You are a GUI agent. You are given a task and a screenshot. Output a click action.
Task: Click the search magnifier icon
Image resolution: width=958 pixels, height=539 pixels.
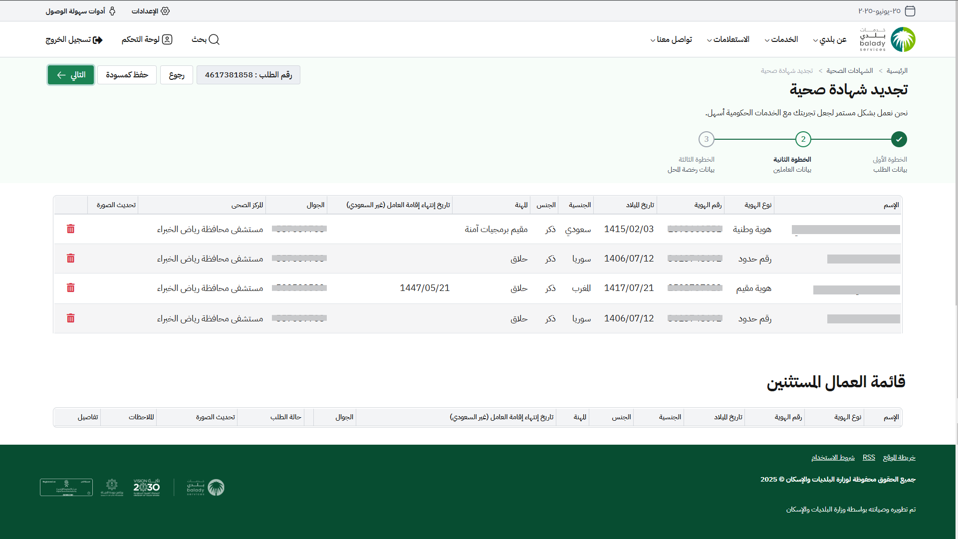(214, 39)
